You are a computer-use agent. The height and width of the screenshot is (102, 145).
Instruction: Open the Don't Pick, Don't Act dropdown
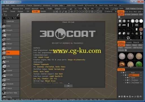point(120,6)
